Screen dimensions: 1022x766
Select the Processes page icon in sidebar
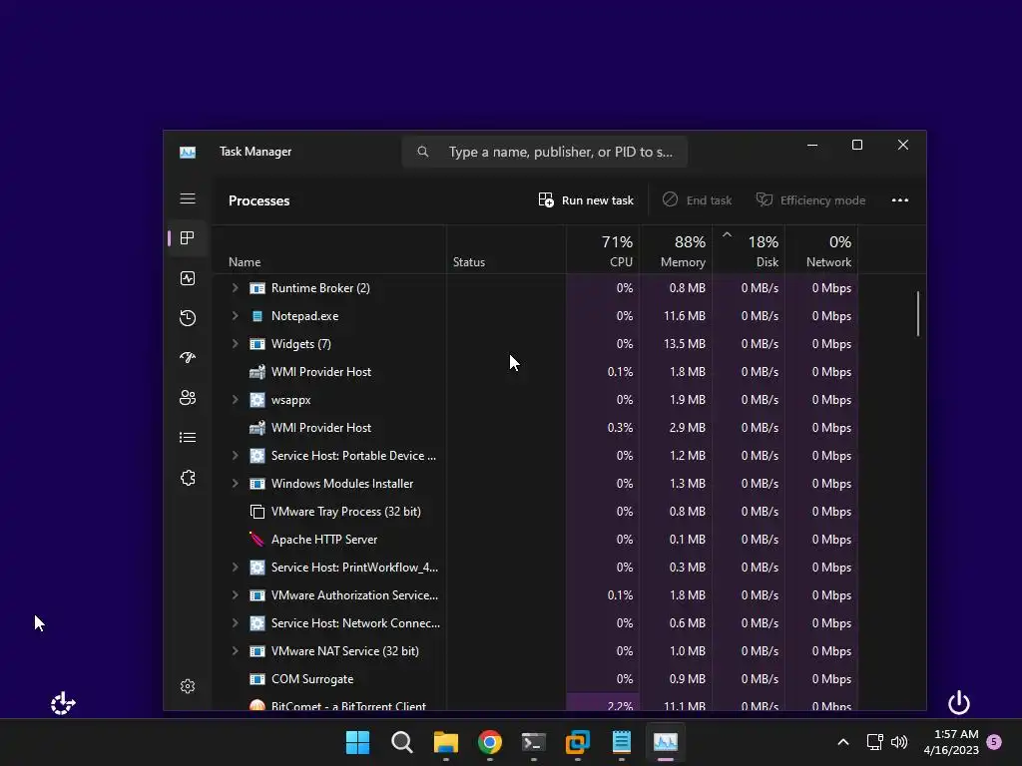[188, 238]
